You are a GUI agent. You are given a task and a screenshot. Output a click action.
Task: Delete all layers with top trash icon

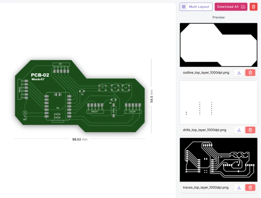point(253,7)
